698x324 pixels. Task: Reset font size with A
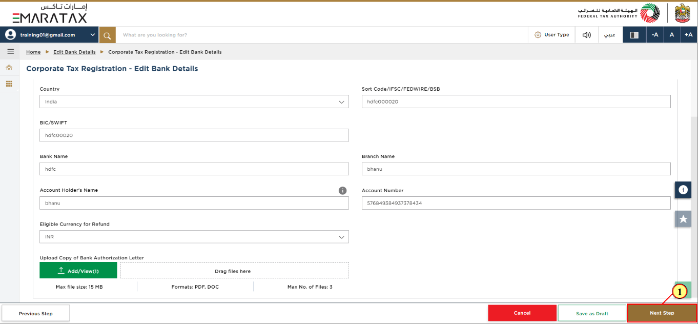[x=671, y=35]
